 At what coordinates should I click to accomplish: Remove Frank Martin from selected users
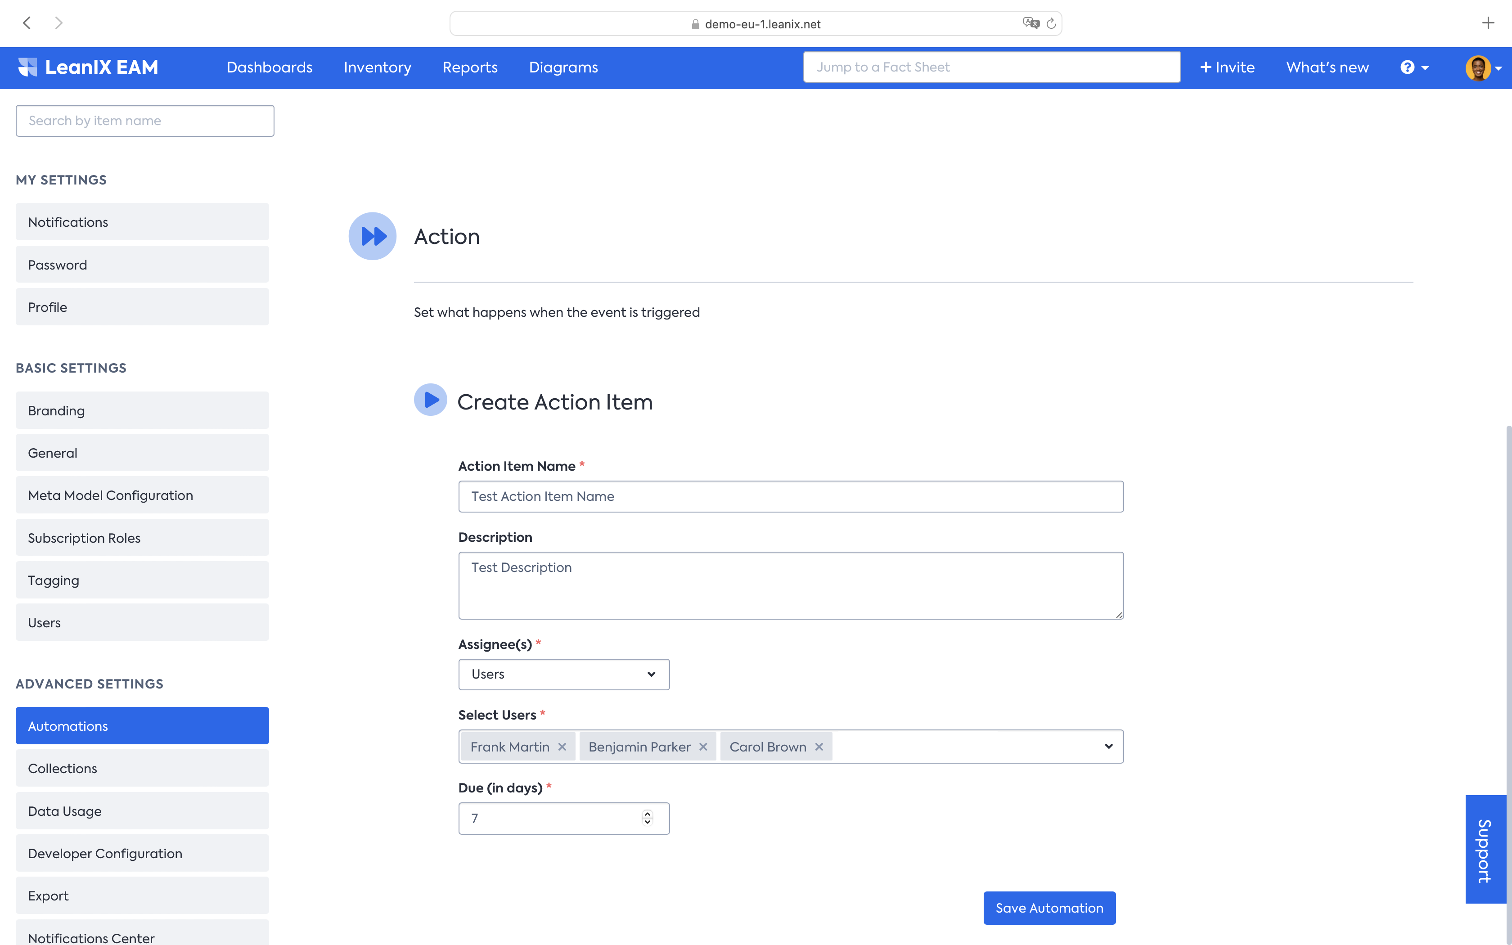tap(562, 747)
